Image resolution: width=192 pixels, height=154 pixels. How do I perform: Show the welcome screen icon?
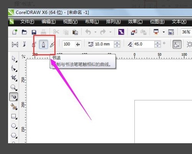[x=171, y=32]
